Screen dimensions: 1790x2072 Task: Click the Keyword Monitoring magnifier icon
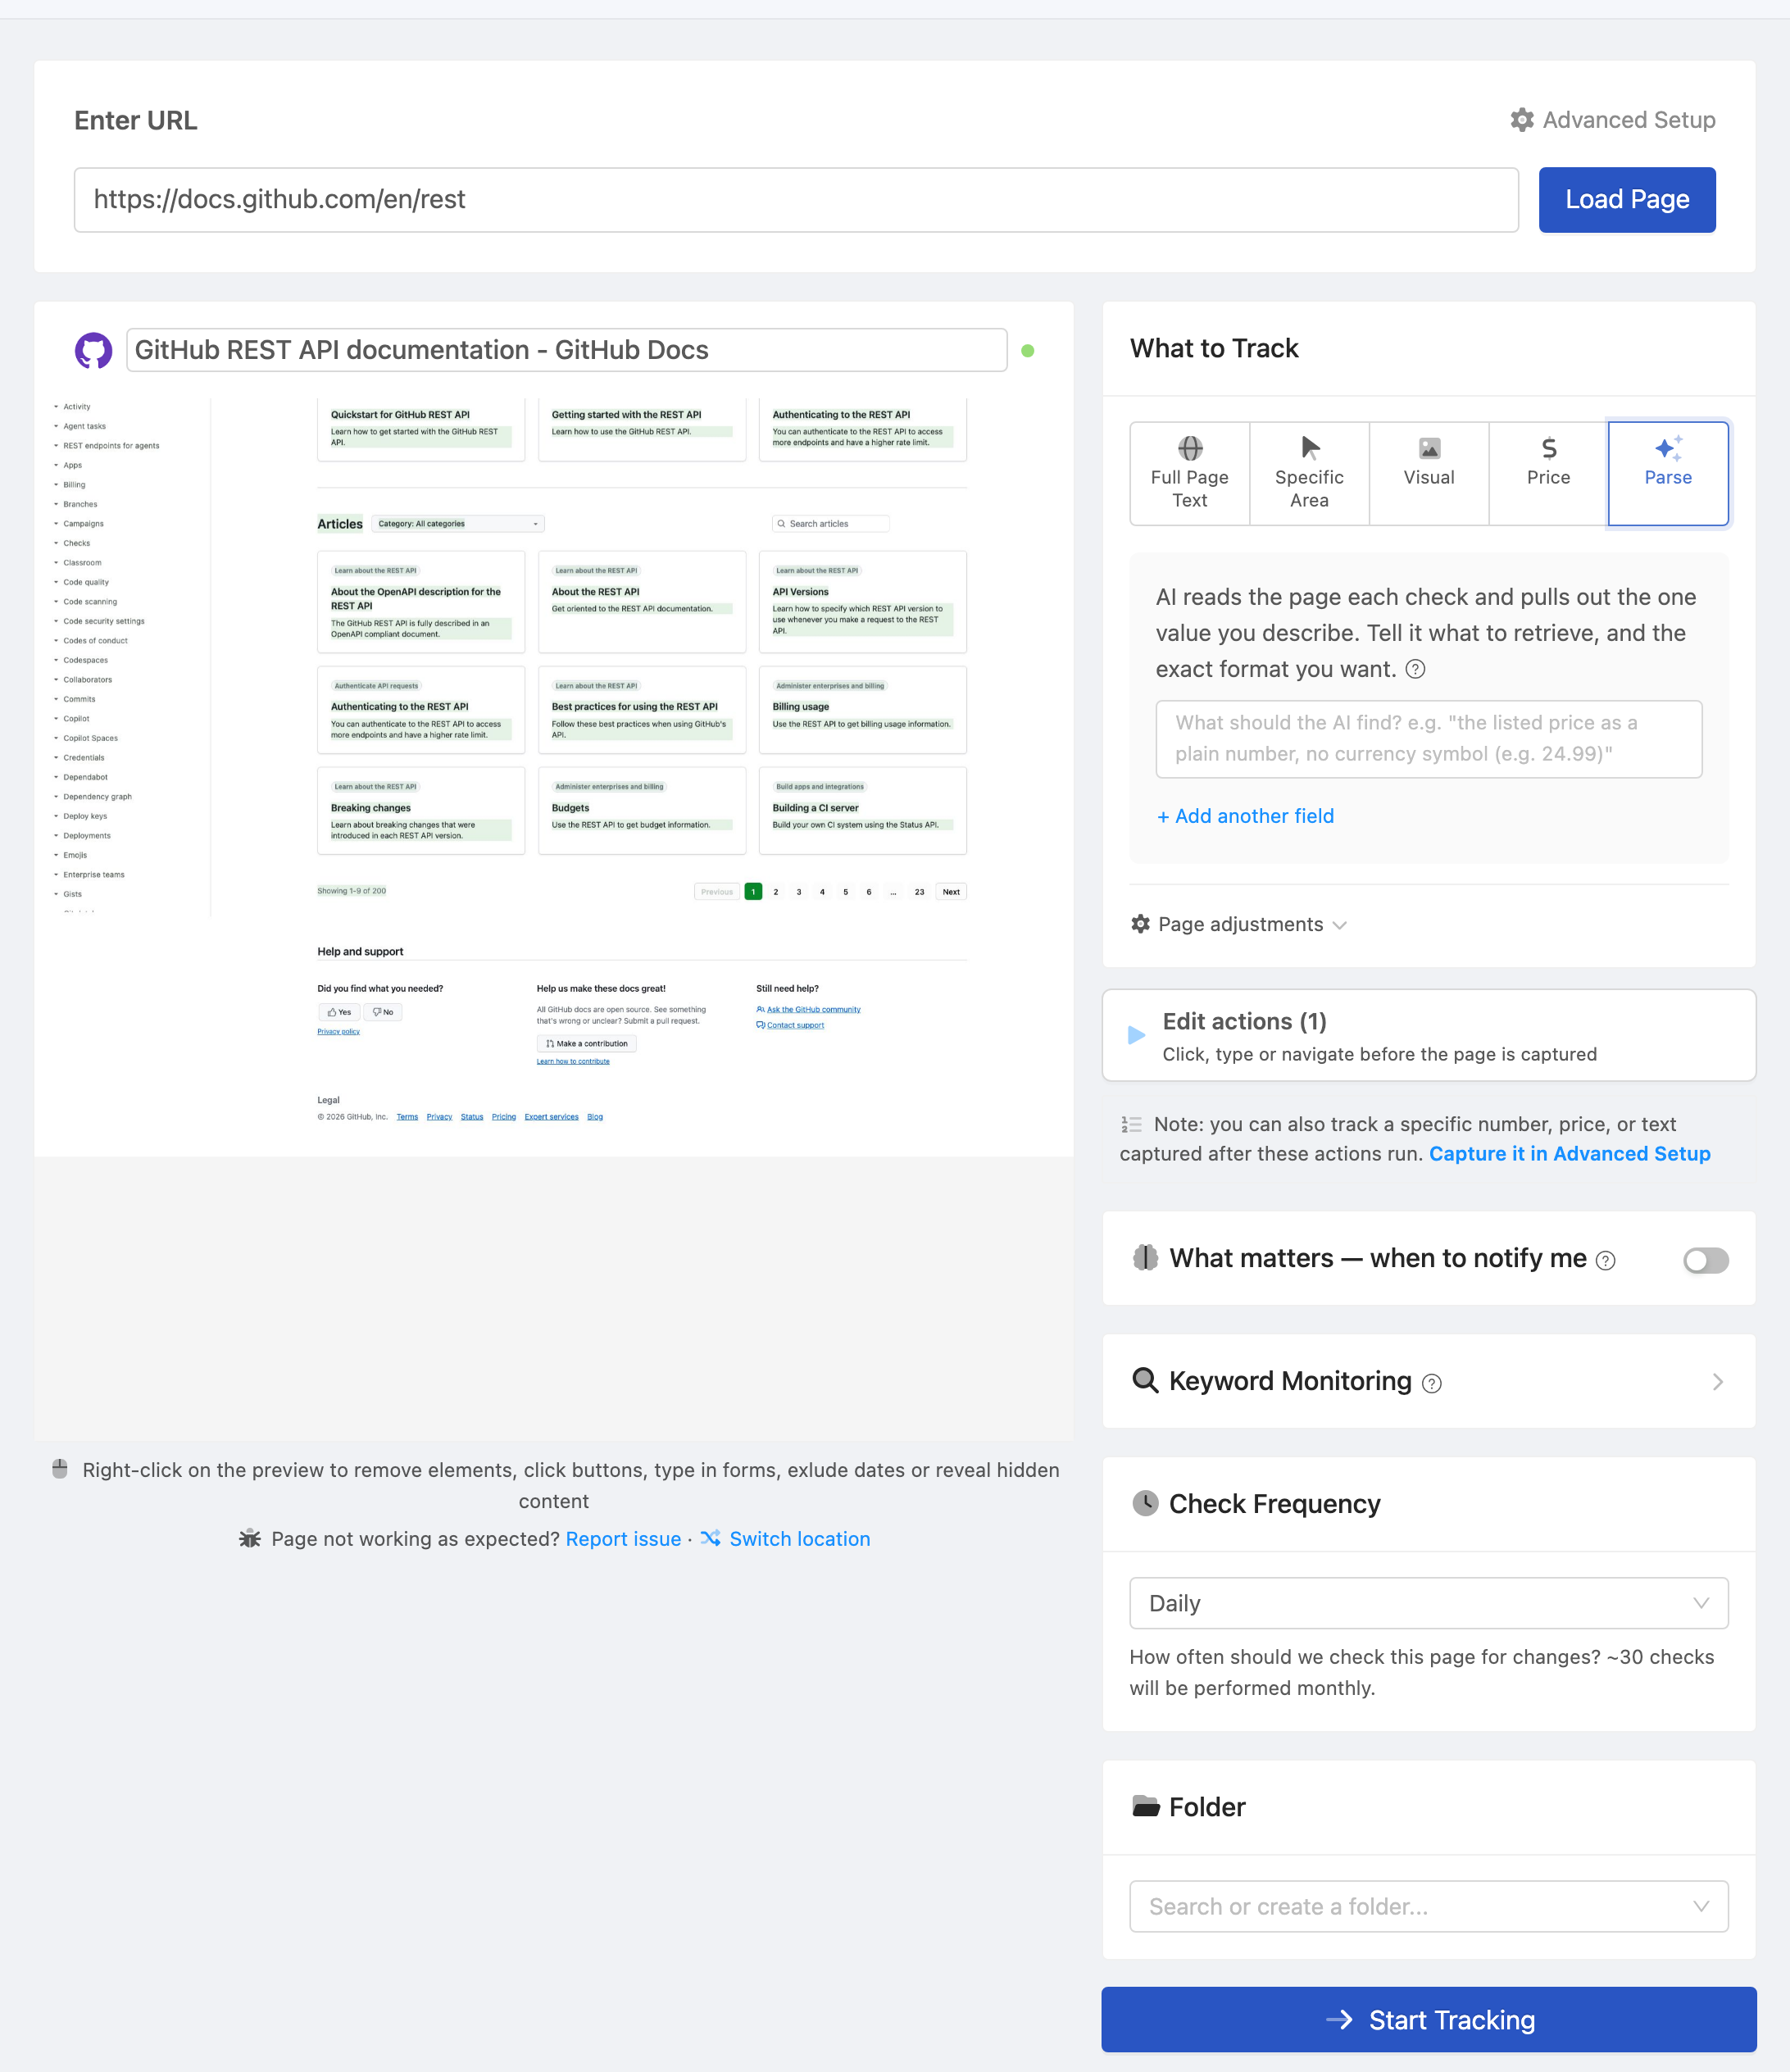1145,1381
